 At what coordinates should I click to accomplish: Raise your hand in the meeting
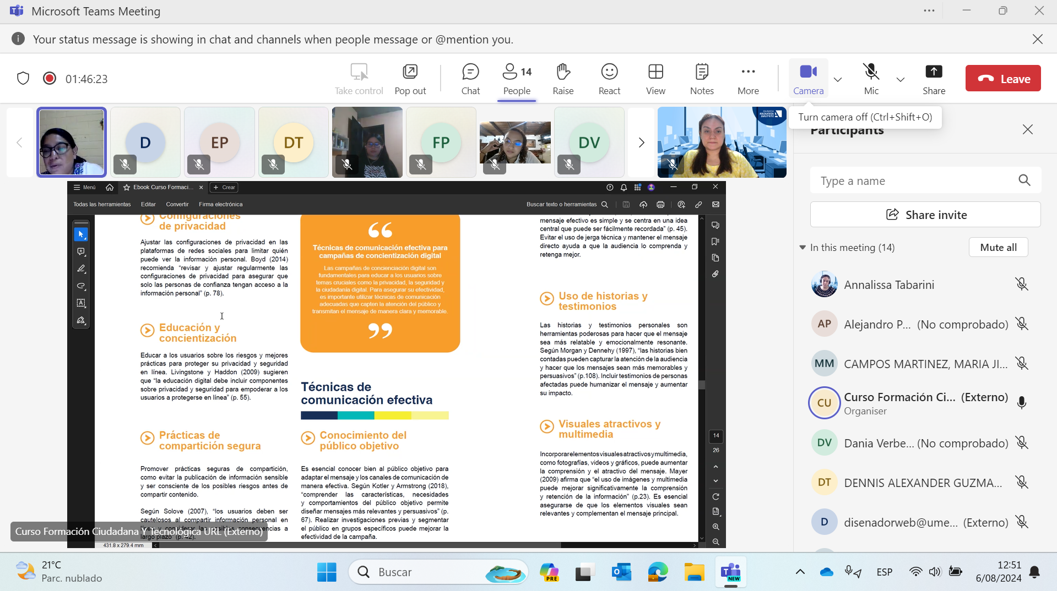point(562,79)
